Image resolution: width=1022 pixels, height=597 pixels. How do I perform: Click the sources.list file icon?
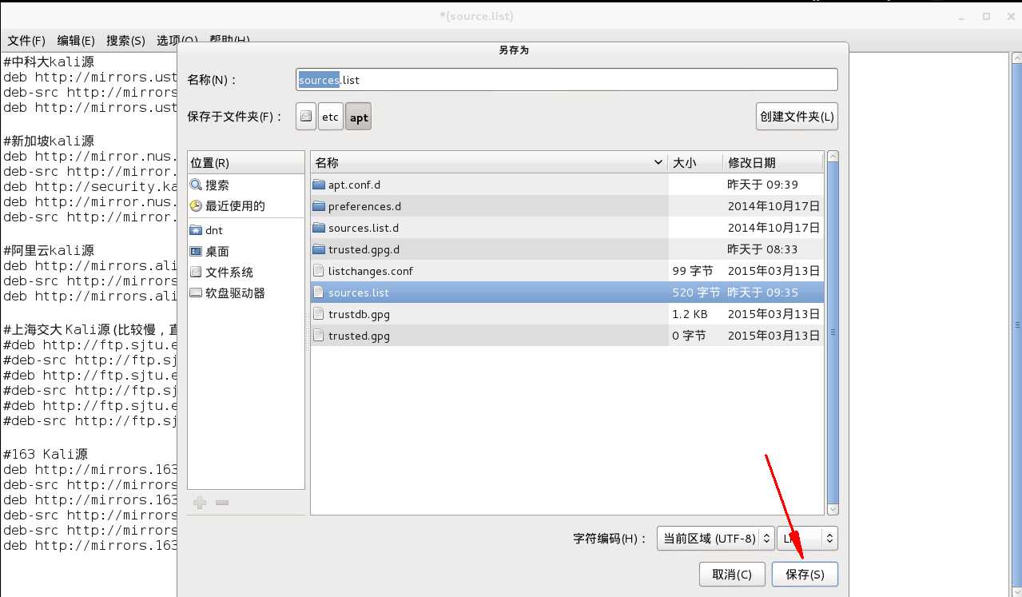pyautogui.click(x=319, y=293)
